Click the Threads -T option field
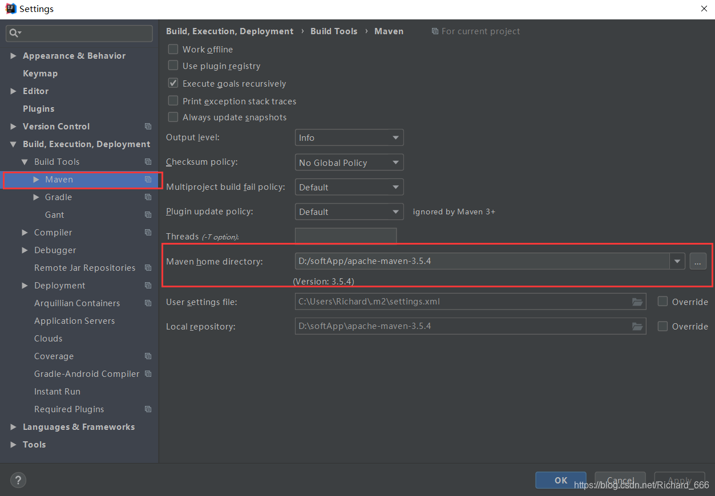Image resolution: width=715 pixels, height=496 pixels. (346, 235)
